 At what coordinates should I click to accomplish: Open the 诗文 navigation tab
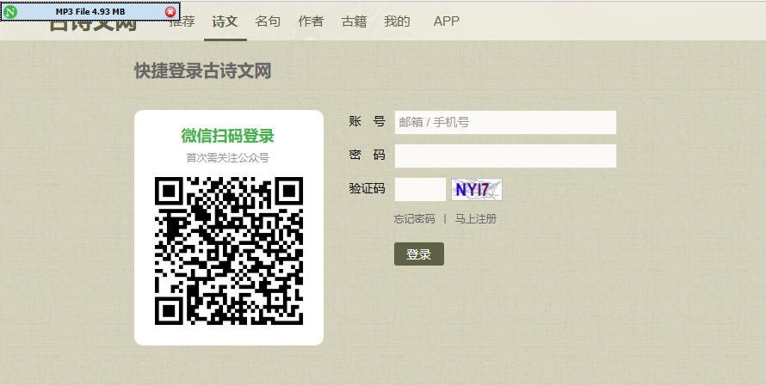(x=225, y=21)
